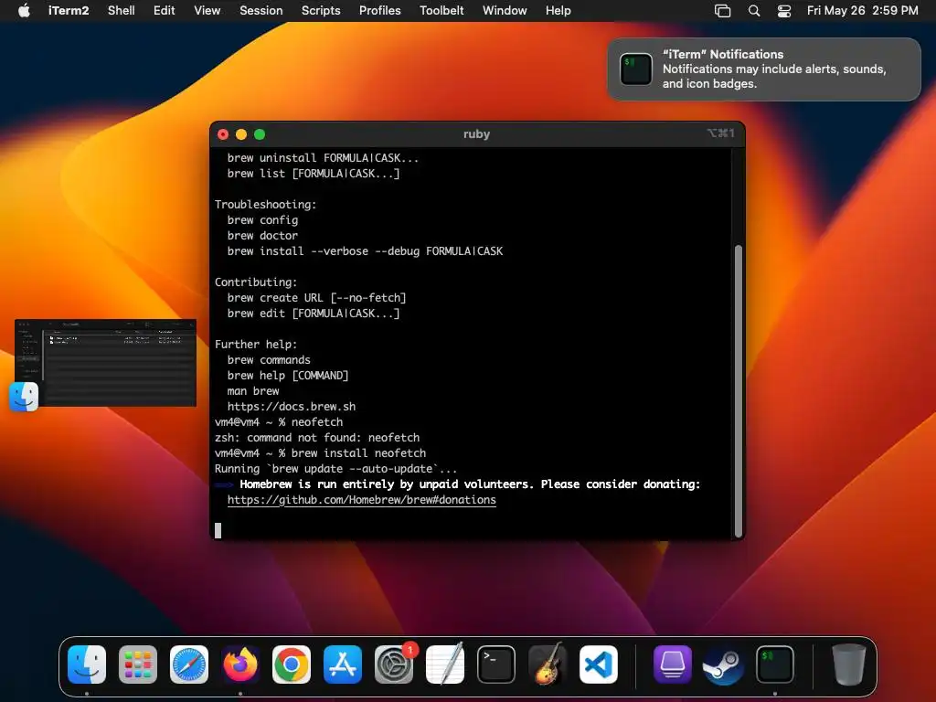The image size is (936, 702).
Task: Open the Homebrew donations GitHub link
Action: 362,500
